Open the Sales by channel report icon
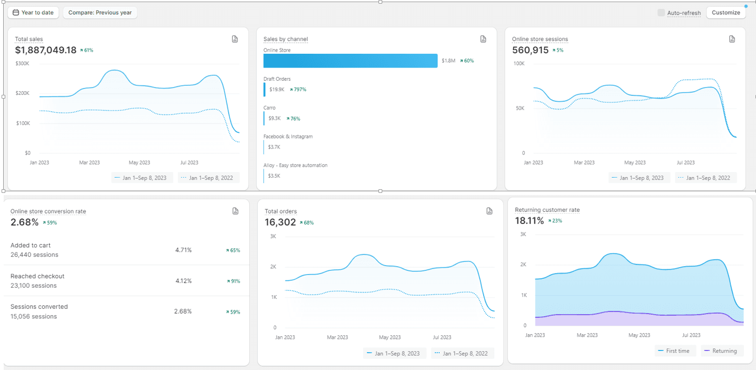This screenshot has width=756, height=370. (483, 39)
